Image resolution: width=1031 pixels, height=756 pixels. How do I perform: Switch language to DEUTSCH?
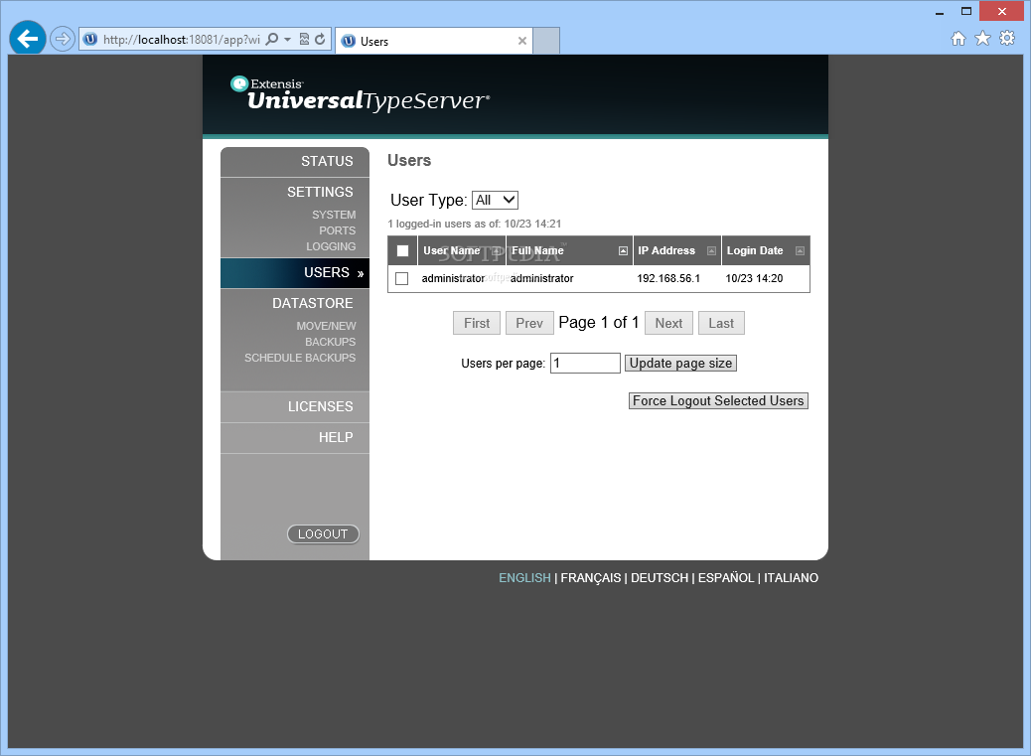coord(660,578)
